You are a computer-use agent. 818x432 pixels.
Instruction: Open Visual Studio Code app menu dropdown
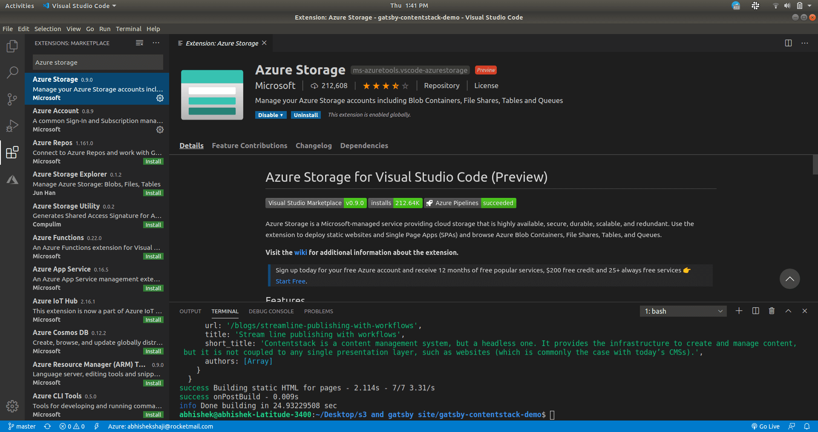pyautogui.click(x=80, y=6)
